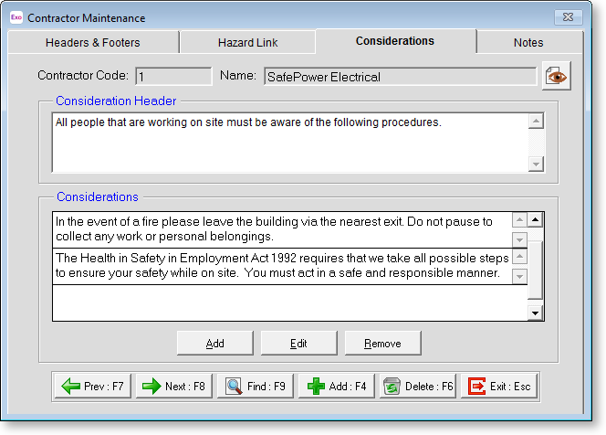Viewport: 606px width, 435px height.
Task: Go to next contractor with Next : F8
Action: 174,386
